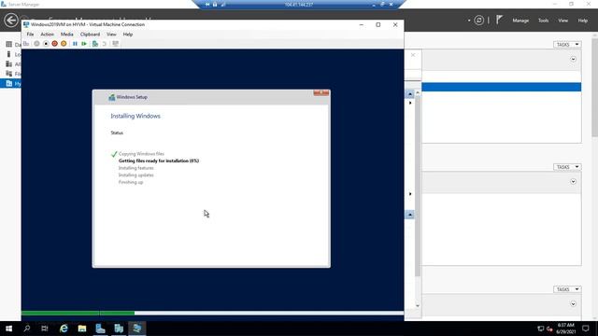Screen dimensions: 598x336
Task: Click the 'Installing Windows' heading
Action: (x=135, y=116)
